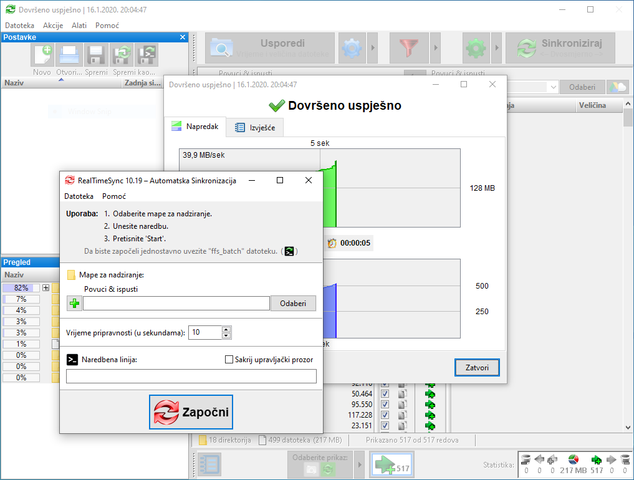Click the green sync icon under Odaberite prikaz
634x480 pixels.
click(328, 469)
